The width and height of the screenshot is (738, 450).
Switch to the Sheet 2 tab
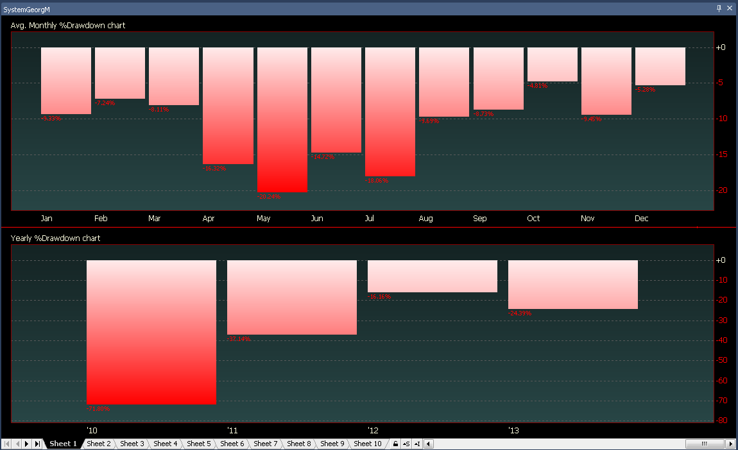[x=98, y=444]
